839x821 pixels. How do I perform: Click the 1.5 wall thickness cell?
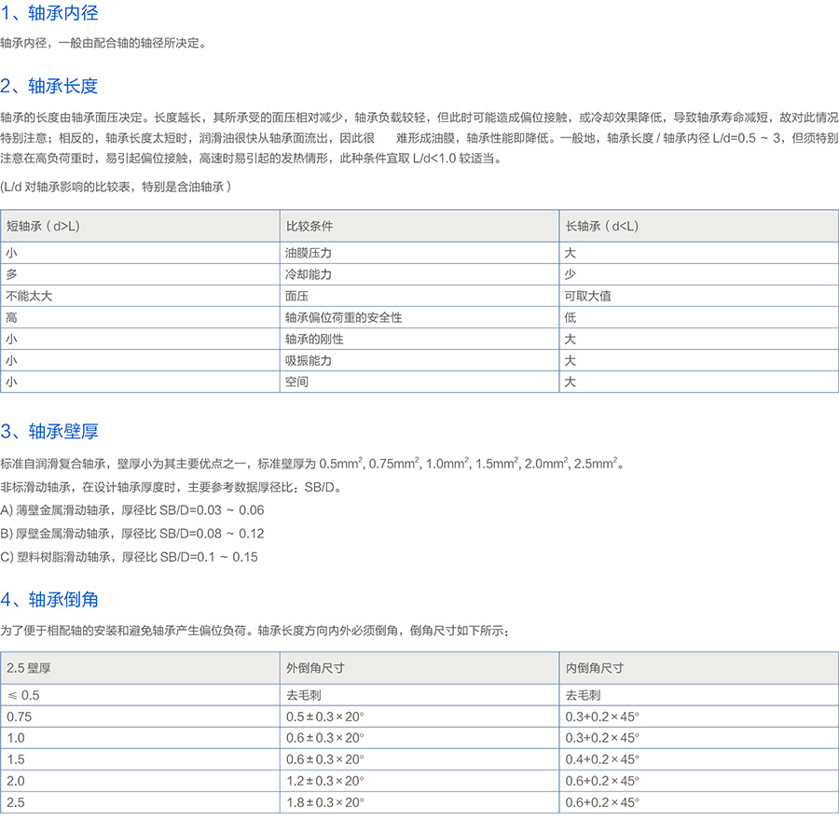click(x=140, y=759)
